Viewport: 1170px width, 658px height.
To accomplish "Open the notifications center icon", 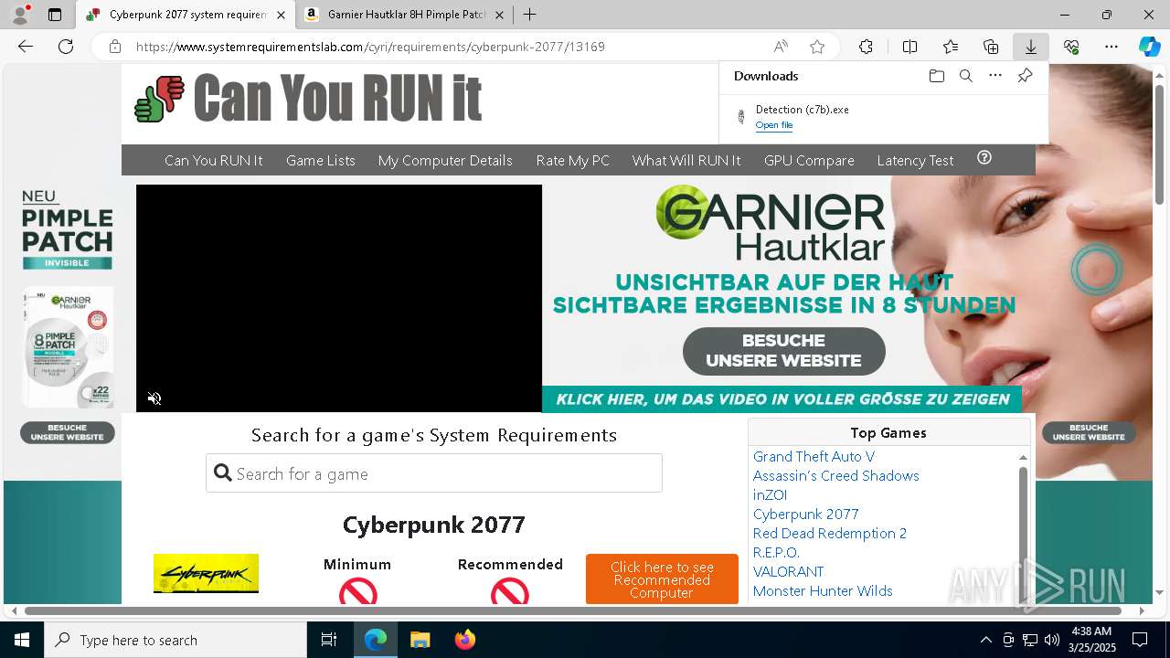I will click(x=1140, y=640).
